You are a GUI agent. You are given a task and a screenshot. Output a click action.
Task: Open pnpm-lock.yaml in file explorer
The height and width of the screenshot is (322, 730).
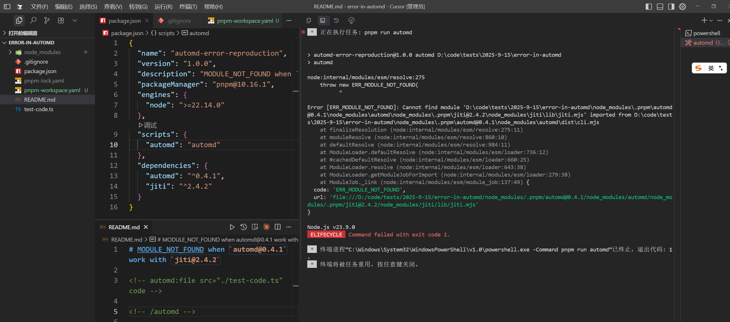click(x=47, y=80)
